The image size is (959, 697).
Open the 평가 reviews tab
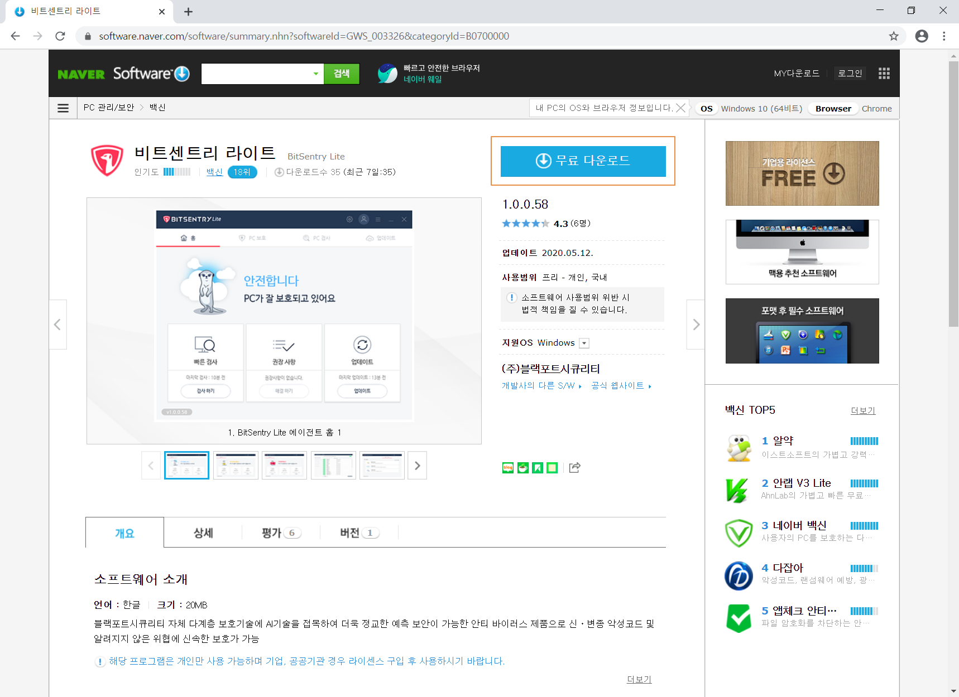click(x=281, y=533)
